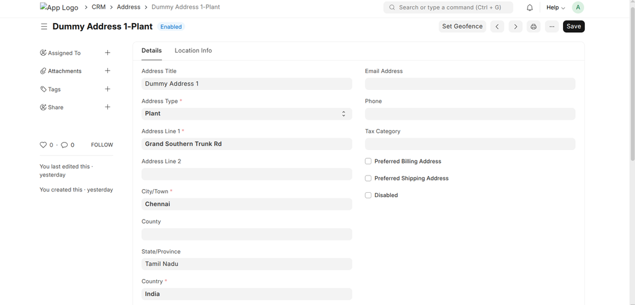Click 'You last edited this' text
The width and height of the screenshot is (635, 305).
click(64, 167)
